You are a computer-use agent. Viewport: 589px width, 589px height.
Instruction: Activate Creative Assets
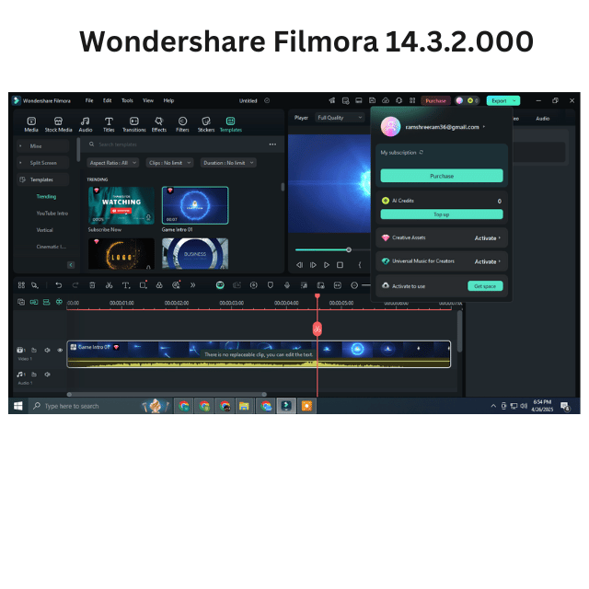click(487, 238)
